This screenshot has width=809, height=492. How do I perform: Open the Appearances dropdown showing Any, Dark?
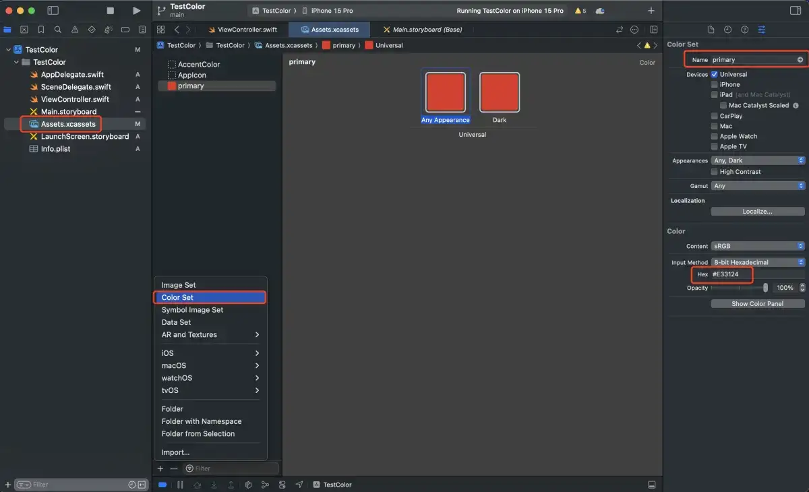(x=757, y=160)
